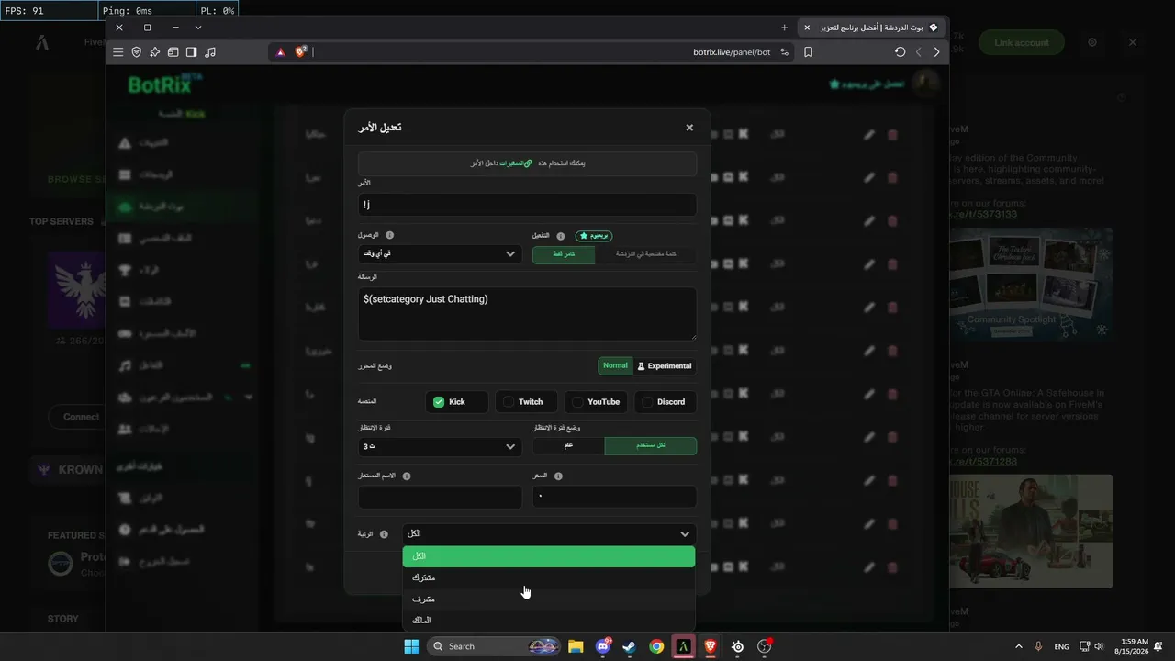This screenshot has width=1175, height=661.
Task: Click the Brave VPN shield icon in toolbar
Action: pyautogui.click(x=137, y=52)
